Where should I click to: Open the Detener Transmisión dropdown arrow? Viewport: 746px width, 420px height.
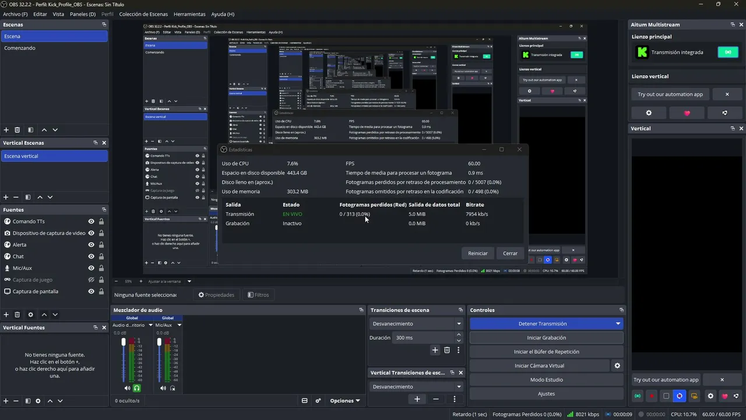pos(618,324)
